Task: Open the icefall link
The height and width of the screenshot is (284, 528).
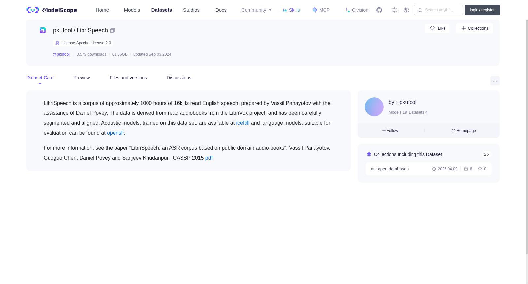Action: point(243,123)
